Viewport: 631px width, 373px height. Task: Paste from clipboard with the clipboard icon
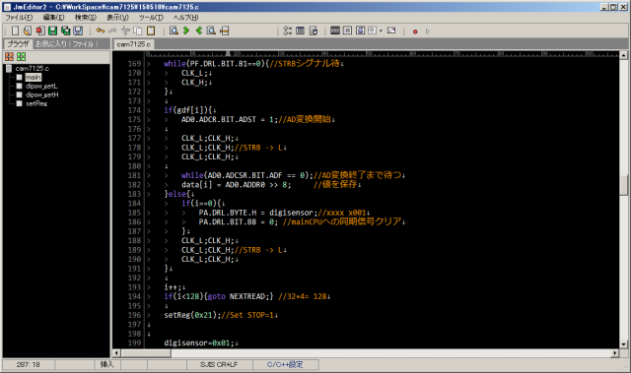click(x=151, y=31)
